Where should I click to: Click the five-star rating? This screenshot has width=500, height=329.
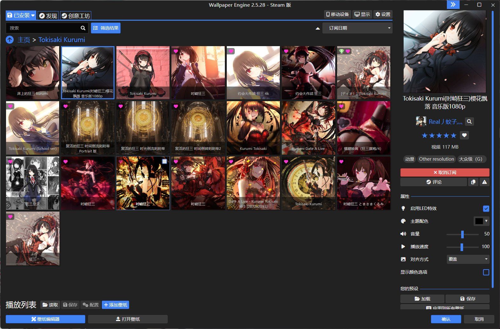[439, 136]
